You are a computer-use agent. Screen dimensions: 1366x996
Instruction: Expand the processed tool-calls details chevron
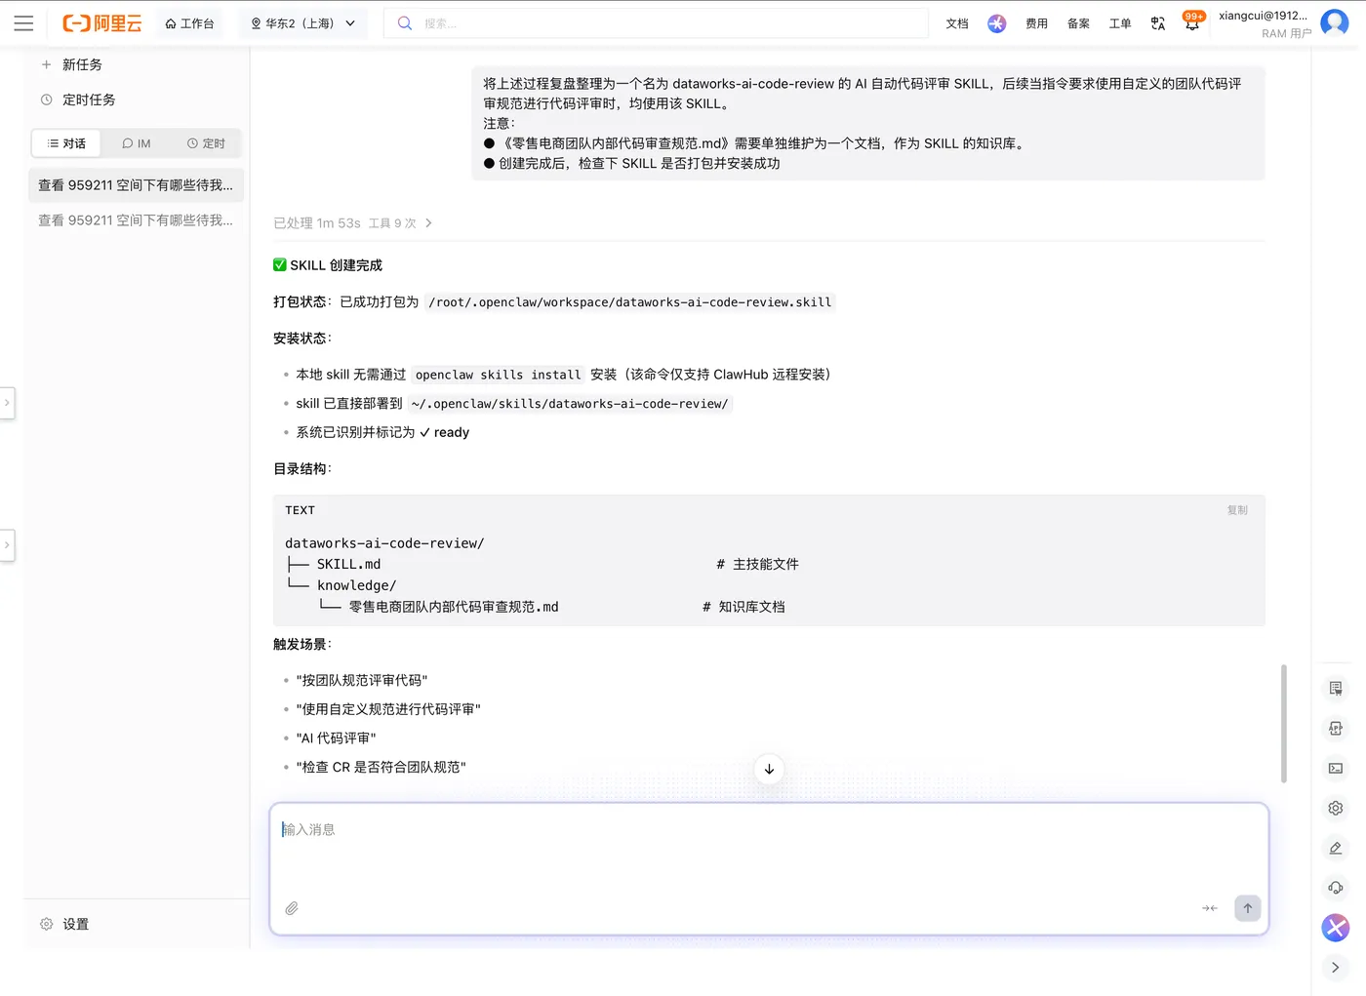coord(428,223)
